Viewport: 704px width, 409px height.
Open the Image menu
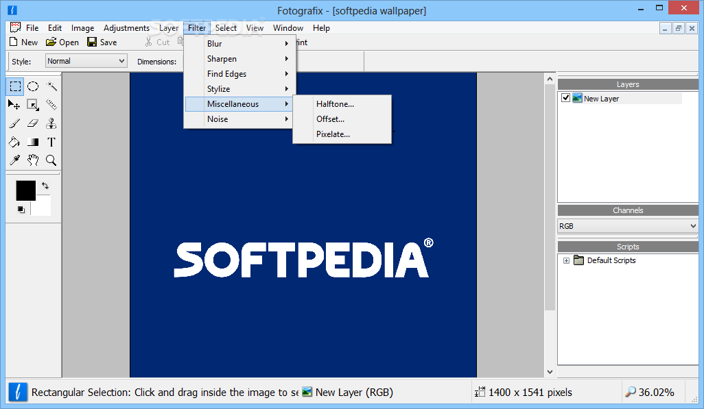point(82,28)
